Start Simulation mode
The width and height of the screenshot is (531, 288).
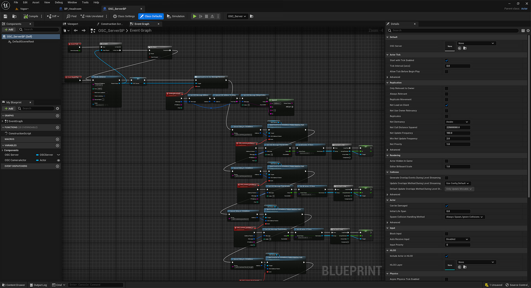[x=176, y=16]
